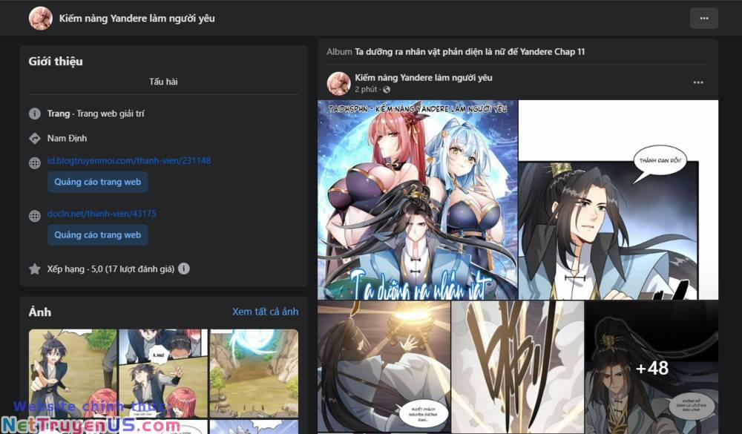Open the id.blogtruyenmoi.com/thanh-vien/231148 link

coord(128,161)
